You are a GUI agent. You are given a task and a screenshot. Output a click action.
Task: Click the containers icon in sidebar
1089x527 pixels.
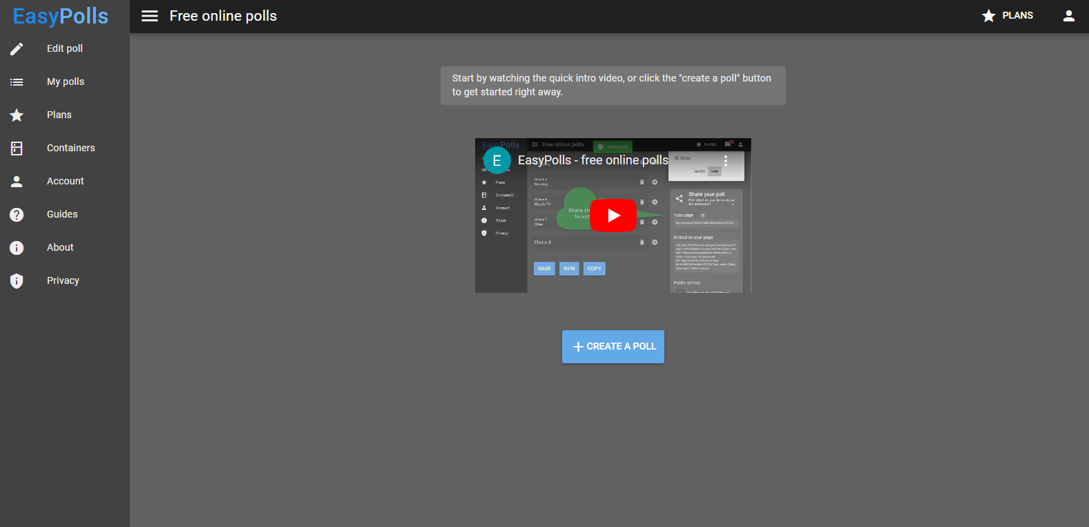click(17, 148)
